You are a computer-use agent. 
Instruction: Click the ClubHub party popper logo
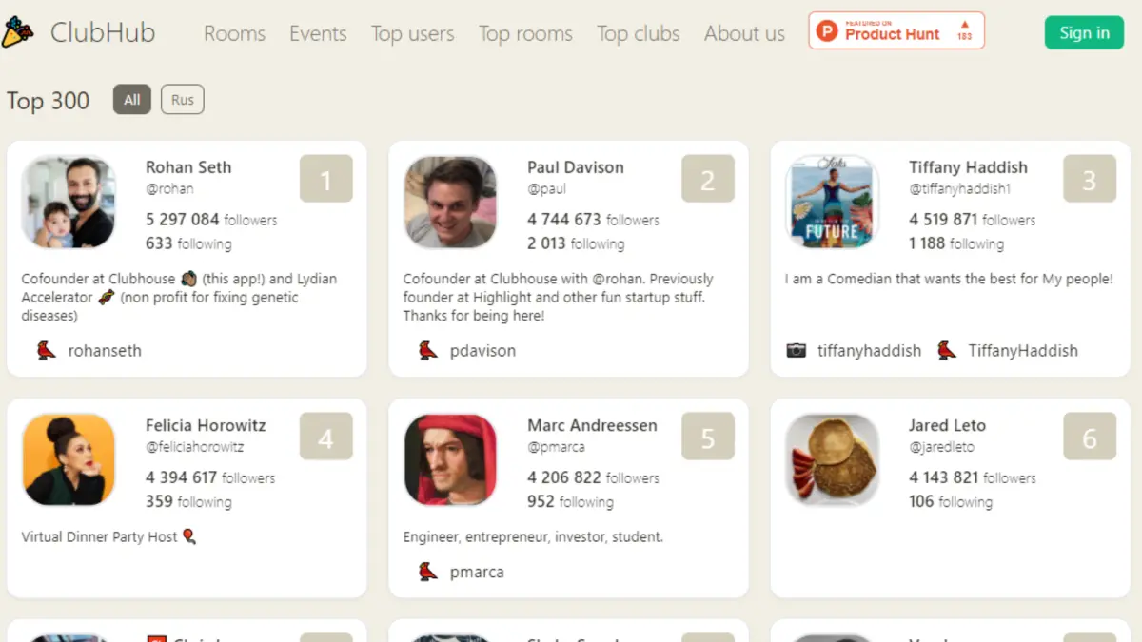click(18, 33)
